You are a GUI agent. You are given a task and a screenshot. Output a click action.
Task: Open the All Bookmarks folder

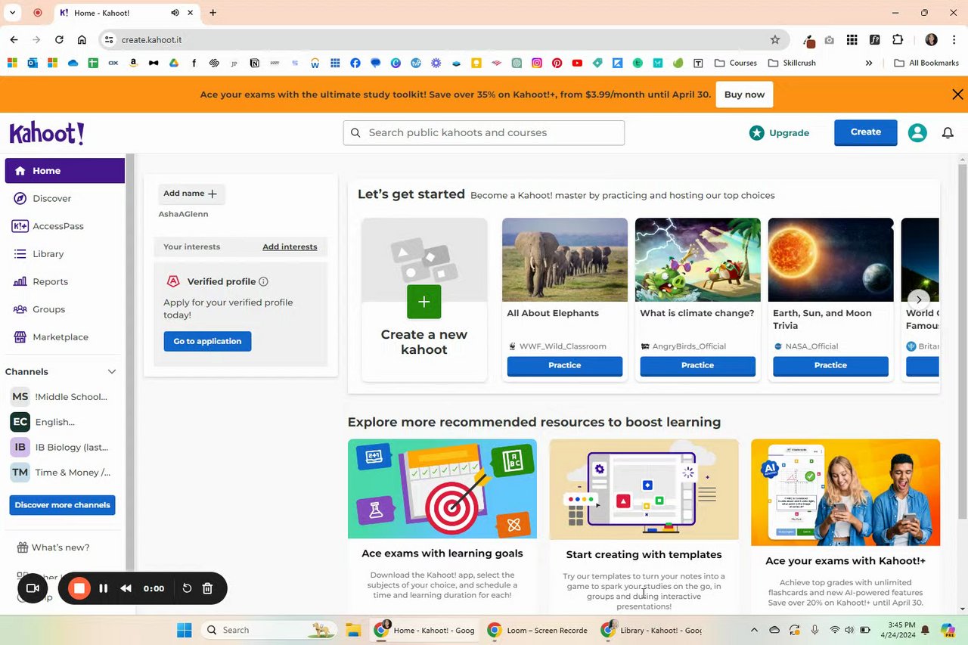pos(926,63)
